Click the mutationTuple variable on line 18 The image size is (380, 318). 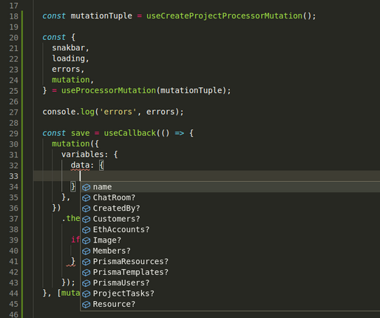click(101, 16)
